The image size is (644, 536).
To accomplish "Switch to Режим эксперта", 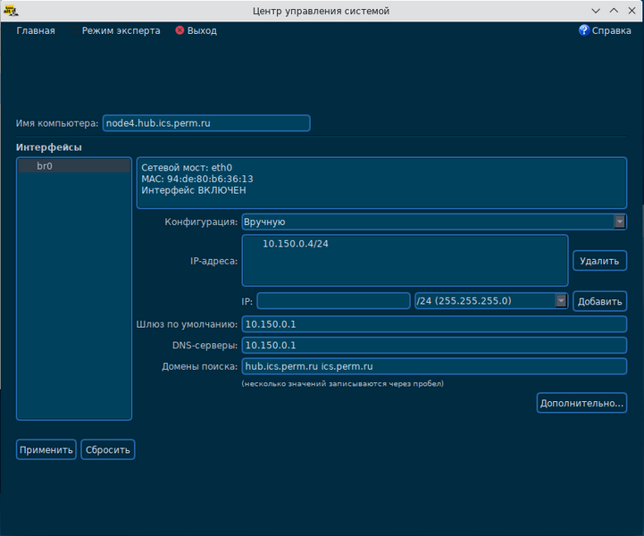I will pos(121,30).
